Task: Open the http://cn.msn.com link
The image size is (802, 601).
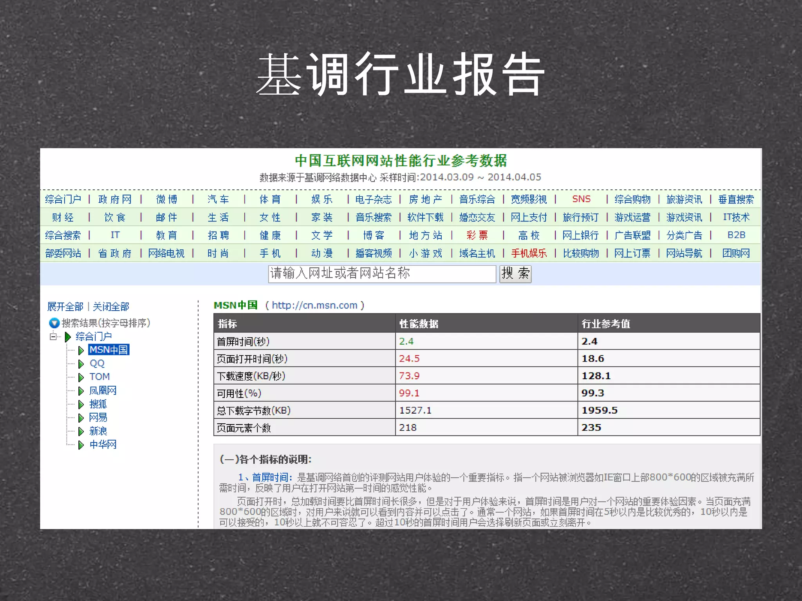Action: (314, 305)
